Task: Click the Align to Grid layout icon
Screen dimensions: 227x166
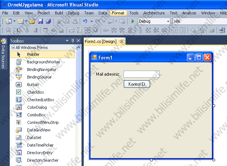Action: pyautogui.click(x=8, y=30)
